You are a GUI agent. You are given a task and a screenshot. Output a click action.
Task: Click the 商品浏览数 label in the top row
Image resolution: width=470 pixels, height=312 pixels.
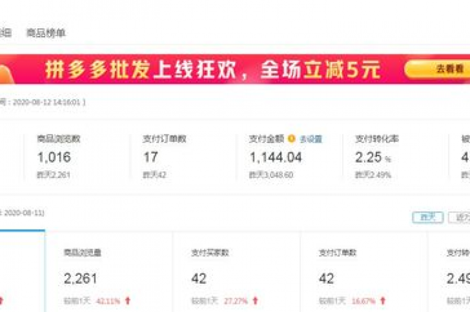[59, 139]
